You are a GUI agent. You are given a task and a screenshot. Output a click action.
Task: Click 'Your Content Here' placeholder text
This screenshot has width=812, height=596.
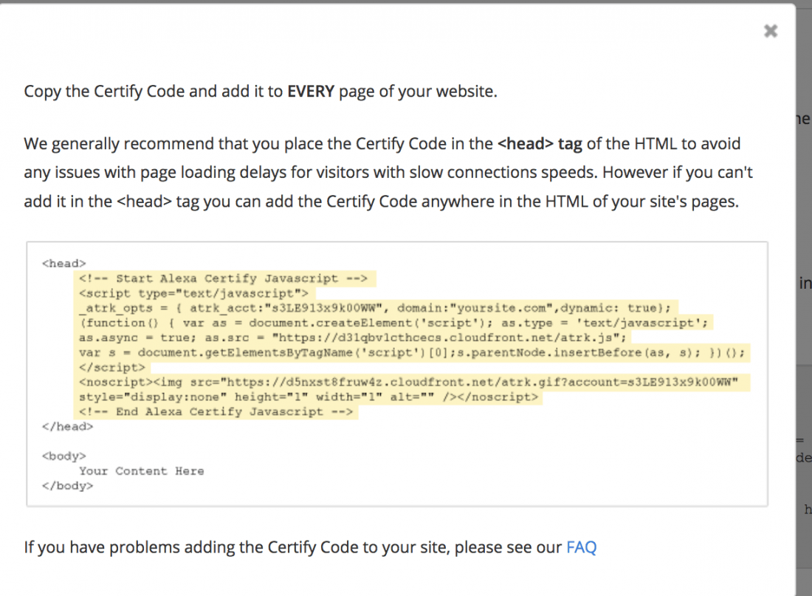coord(142,471)
